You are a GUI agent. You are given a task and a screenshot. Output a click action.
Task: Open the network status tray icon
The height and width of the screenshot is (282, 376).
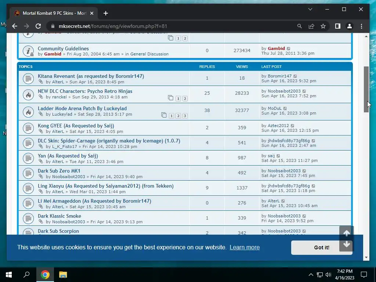(320, 275)
